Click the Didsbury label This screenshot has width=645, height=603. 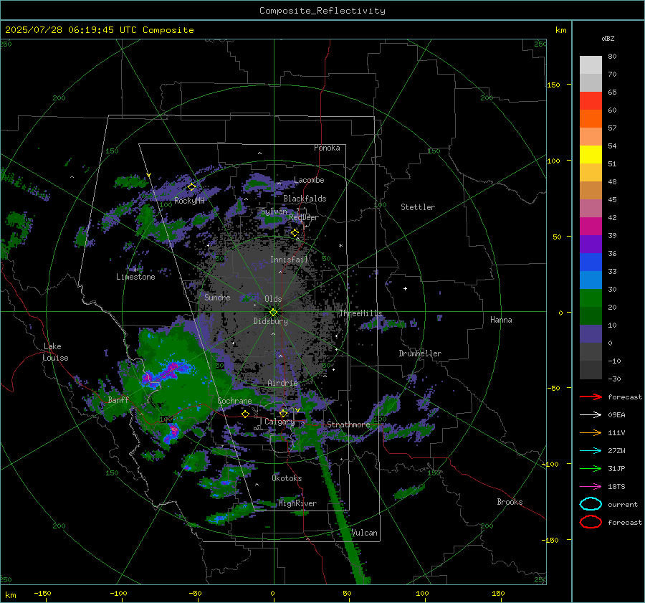click(270, 321)
